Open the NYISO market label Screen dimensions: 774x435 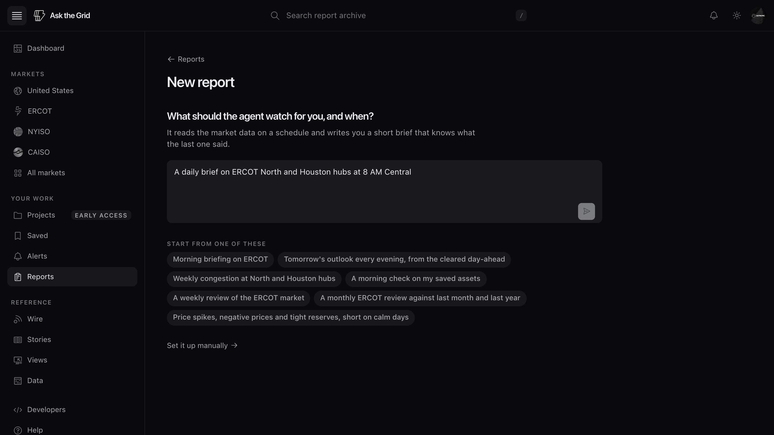point(39,132)
